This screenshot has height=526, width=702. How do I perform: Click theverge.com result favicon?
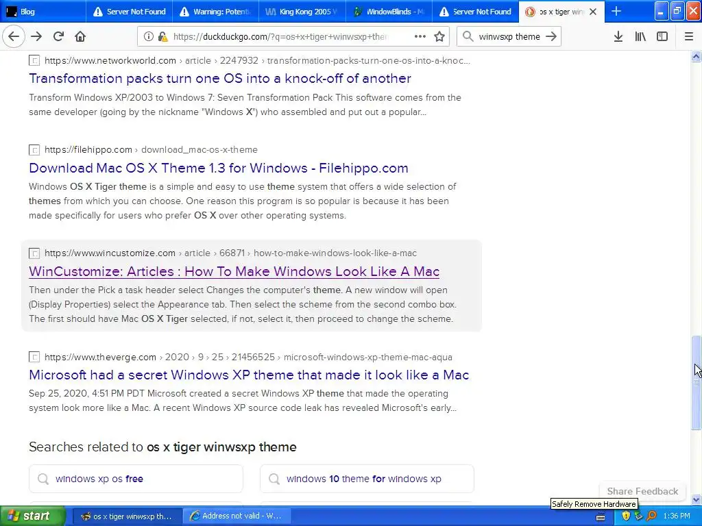(34, 357)
